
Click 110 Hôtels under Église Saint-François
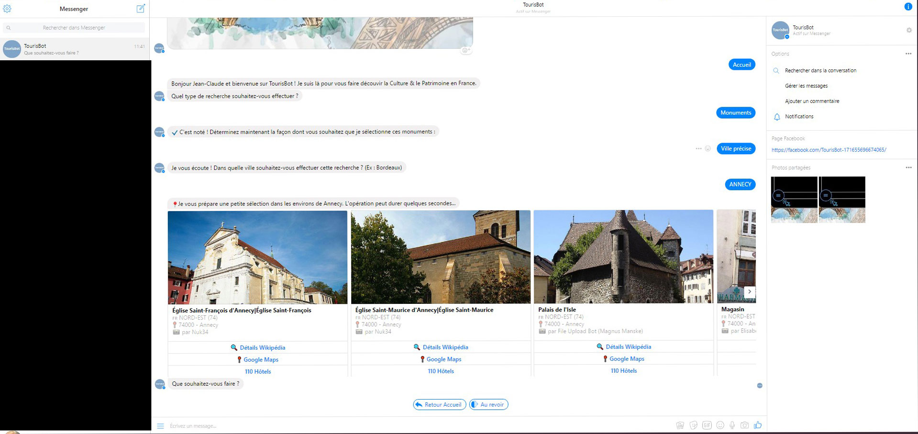point(258,371)
